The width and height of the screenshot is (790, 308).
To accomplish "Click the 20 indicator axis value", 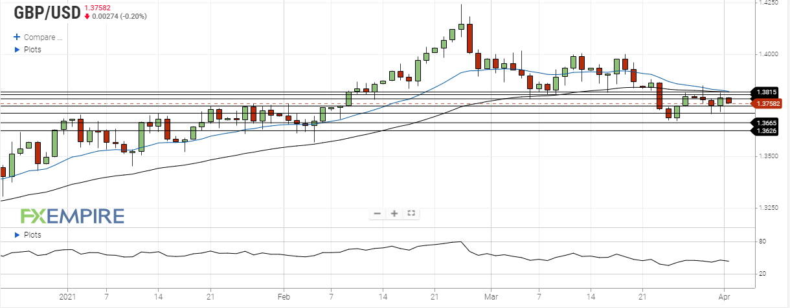I will (x=763, y=274).
